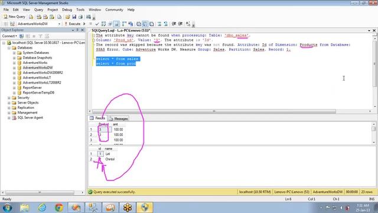Start debugging with the green play arrow
Image resolution: width=378 pixels, height=213 pixels.
(x=84, y=24)
